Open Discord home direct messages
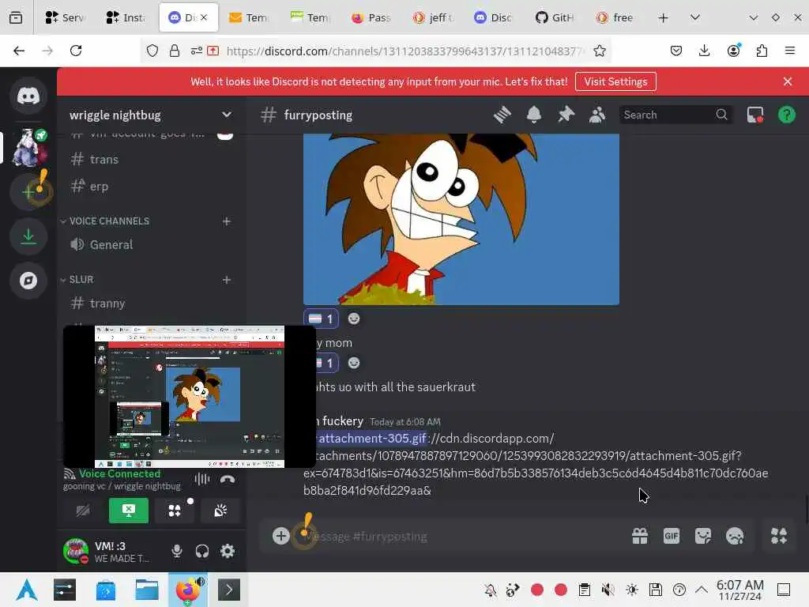The height and width of the screenshot is (607, 809). click(28, 96)
